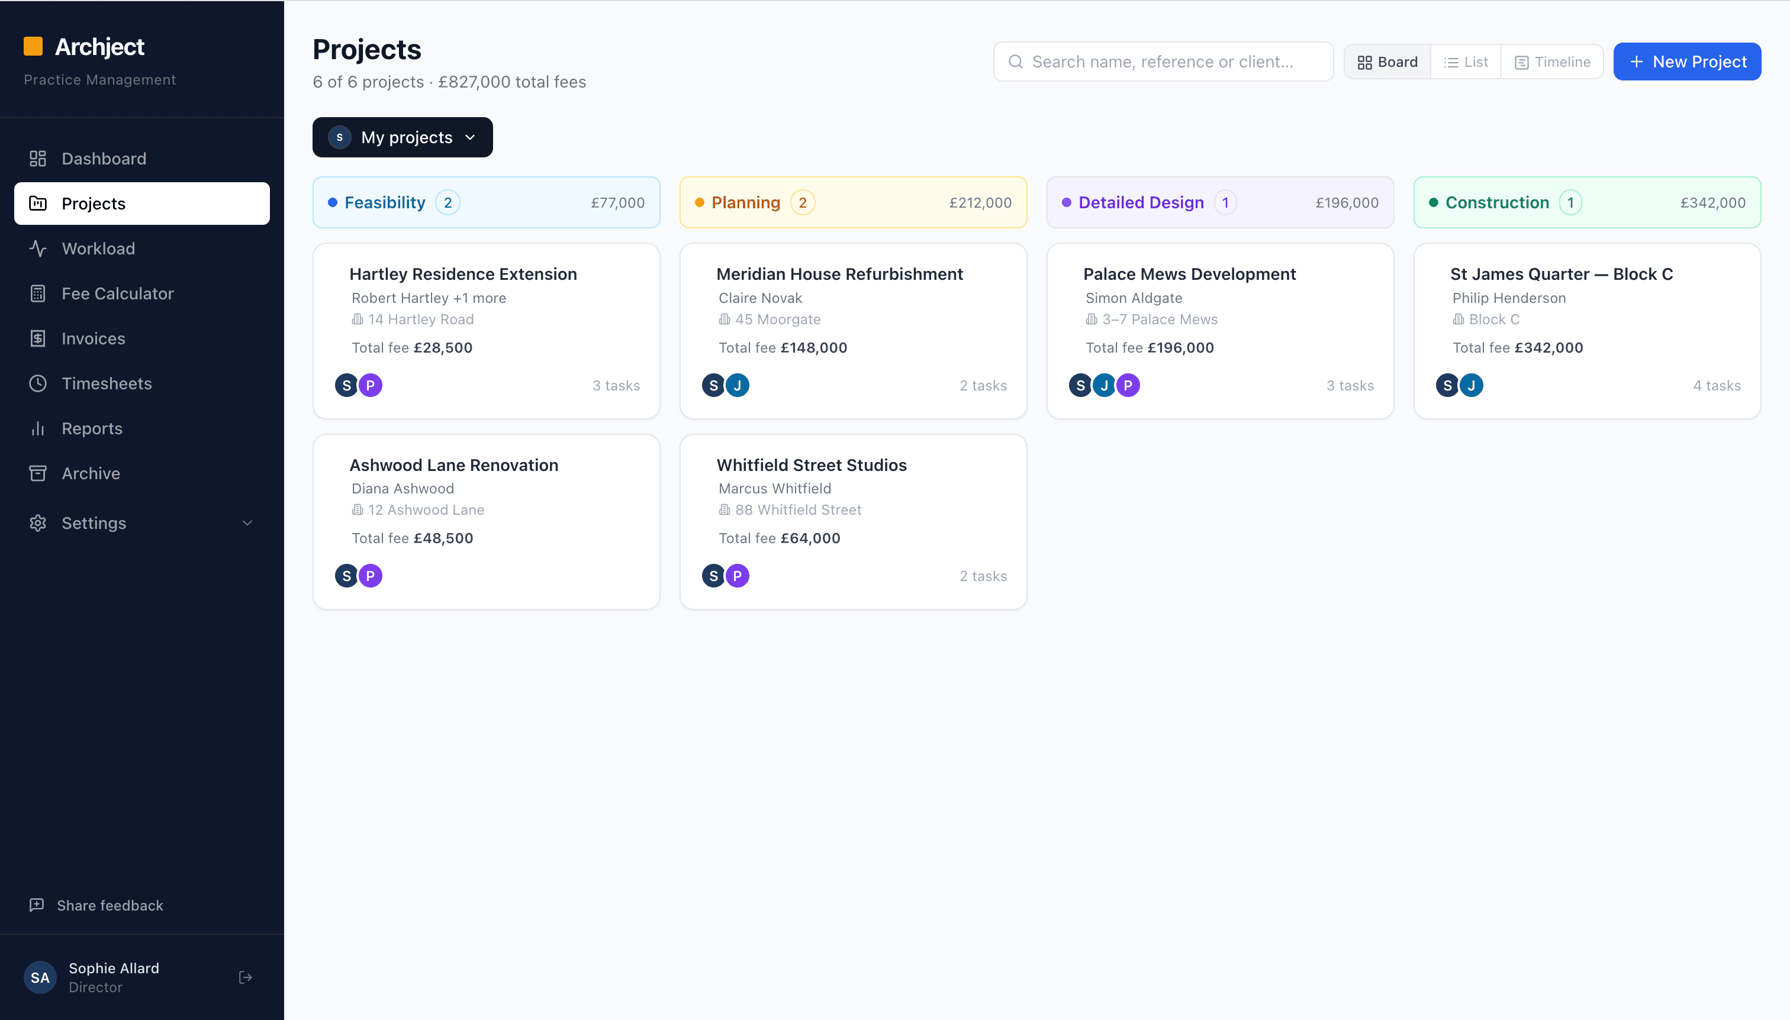1790x1020 pixels.
Task: Click '3 tasks' on Hartley Residence card
Action: coord(616,385)
